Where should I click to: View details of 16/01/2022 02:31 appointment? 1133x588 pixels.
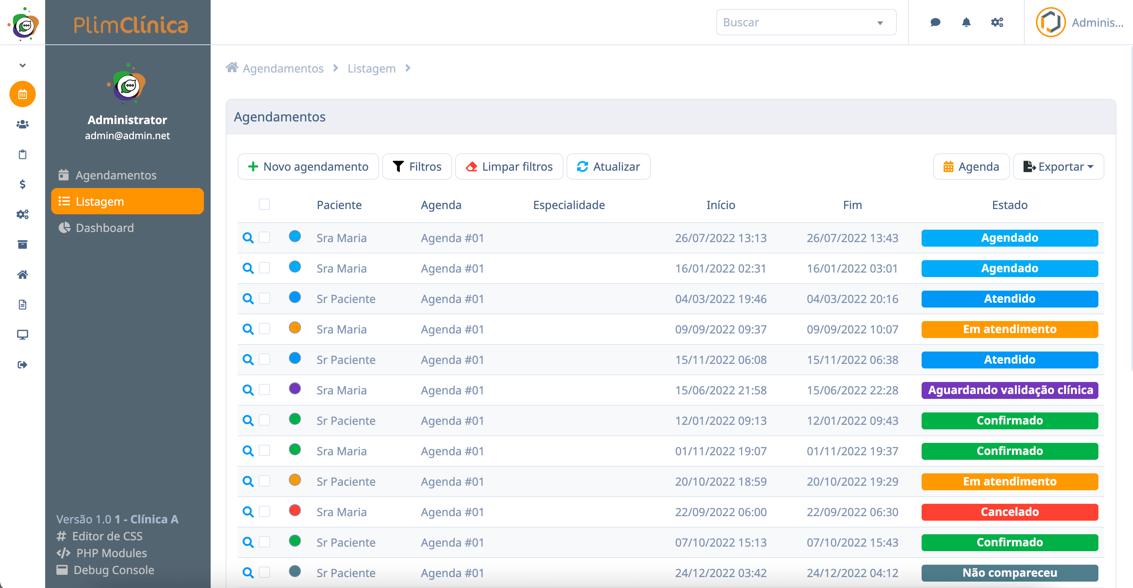[x=248, y=268]
